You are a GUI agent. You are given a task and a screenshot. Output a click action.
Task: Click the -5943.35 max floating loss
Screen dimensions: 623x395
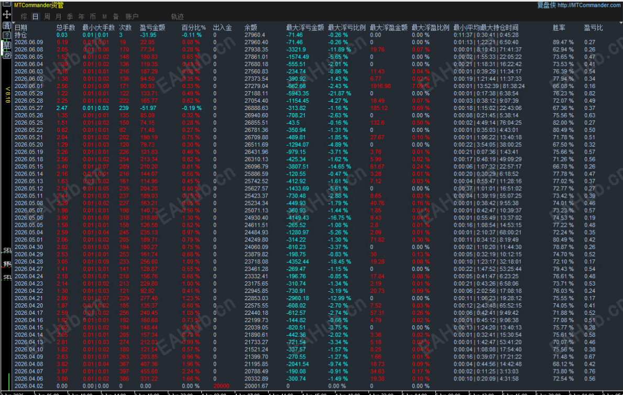coord(298,93)
